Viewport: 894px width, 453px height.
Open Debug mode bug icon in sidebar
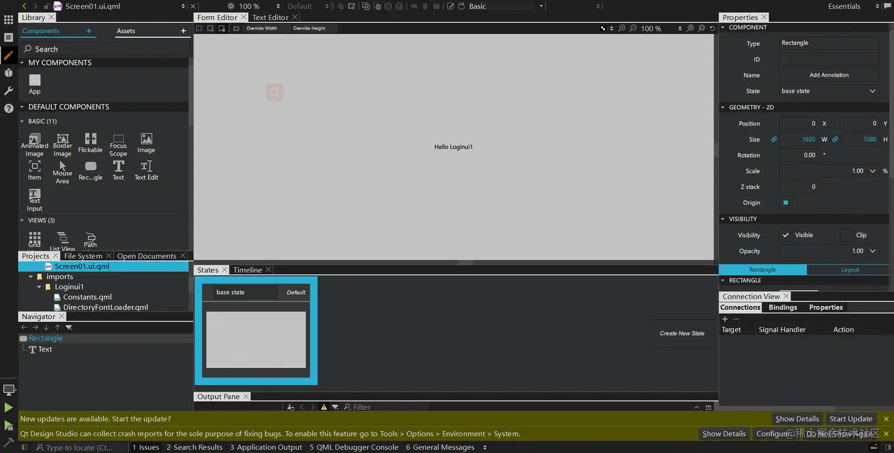(x=8, y=73)
